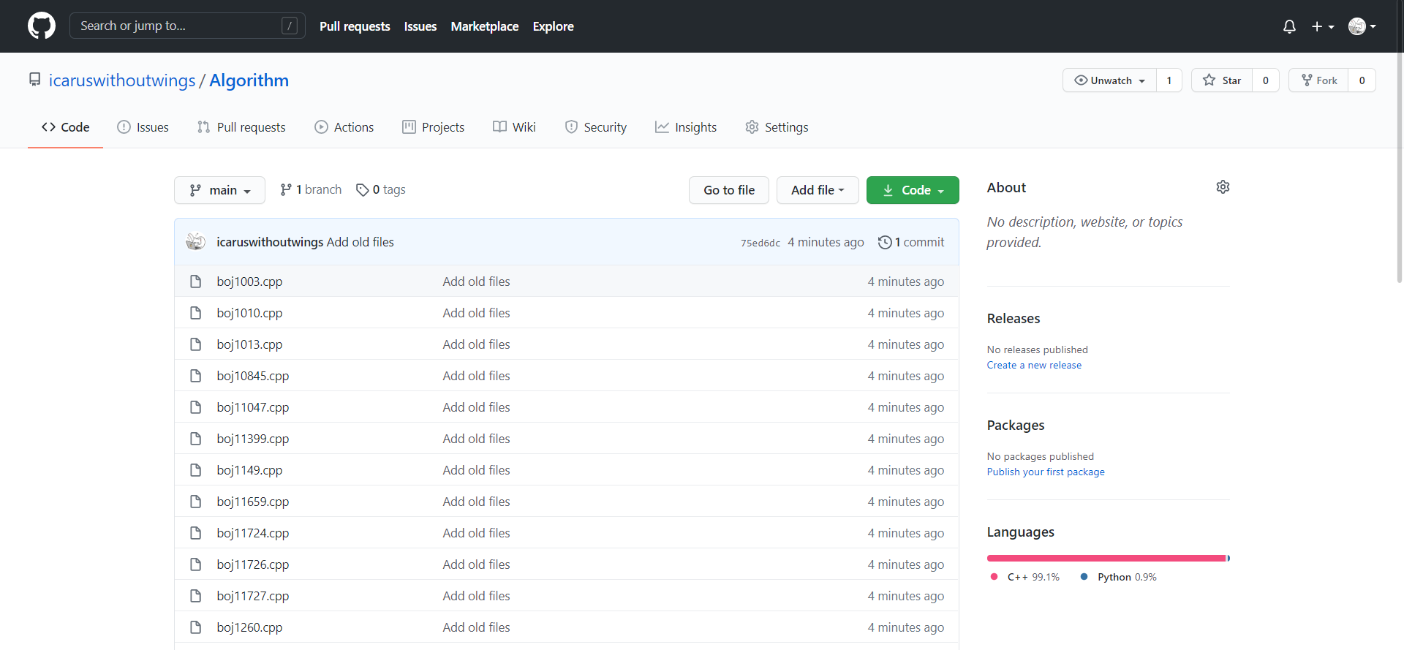Click Publish your first package link
This screenshot has height=650, width=1404.
pyautogui.click(x=1046, y=472)
